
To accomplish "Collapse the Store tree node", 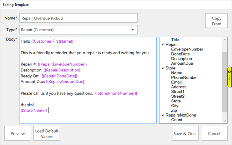I will pyautogui.click(x=162, y=68).
